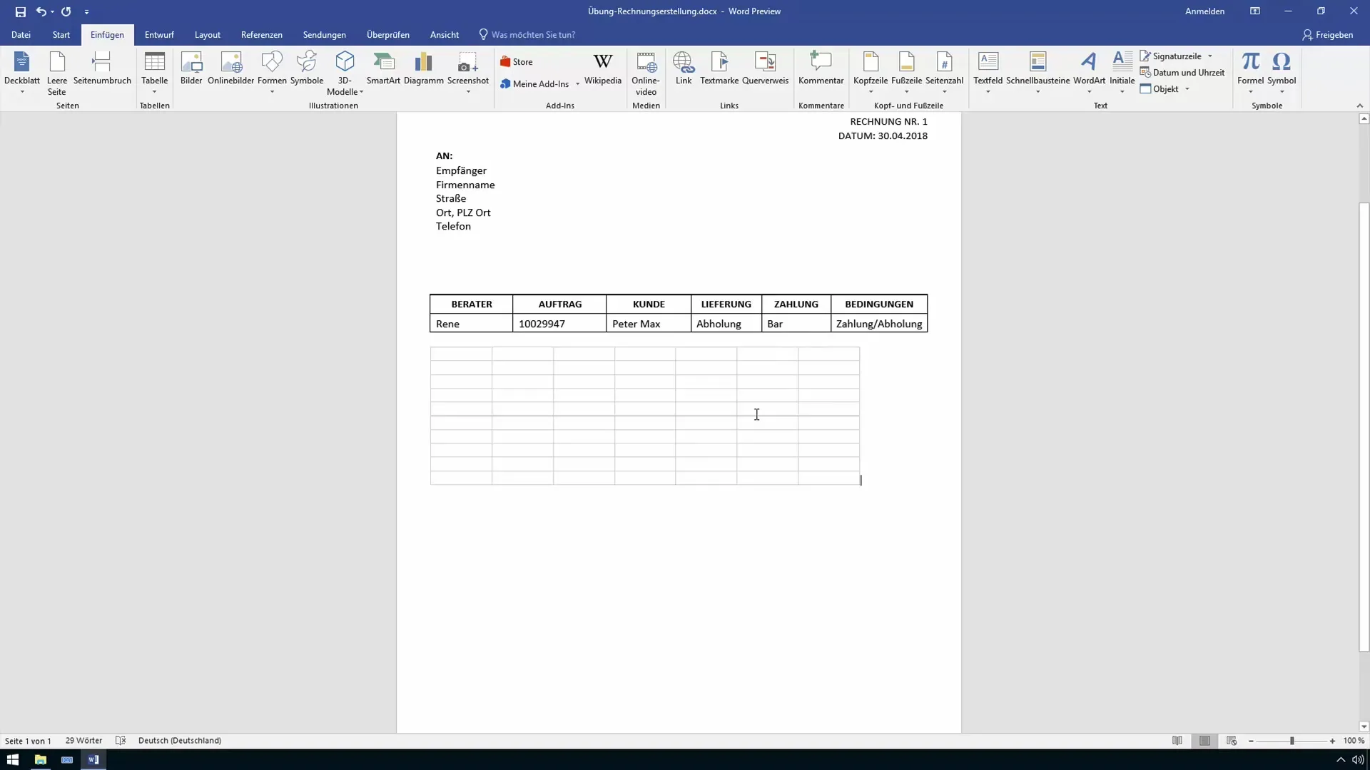Switch to print layout view

[x=1204, y=741]
